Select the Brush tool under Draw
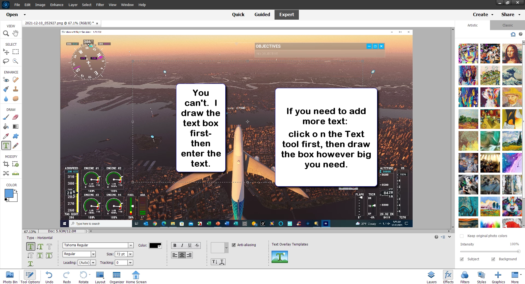Viewport: 525px width, 284px height. click(x=6, y=117)
